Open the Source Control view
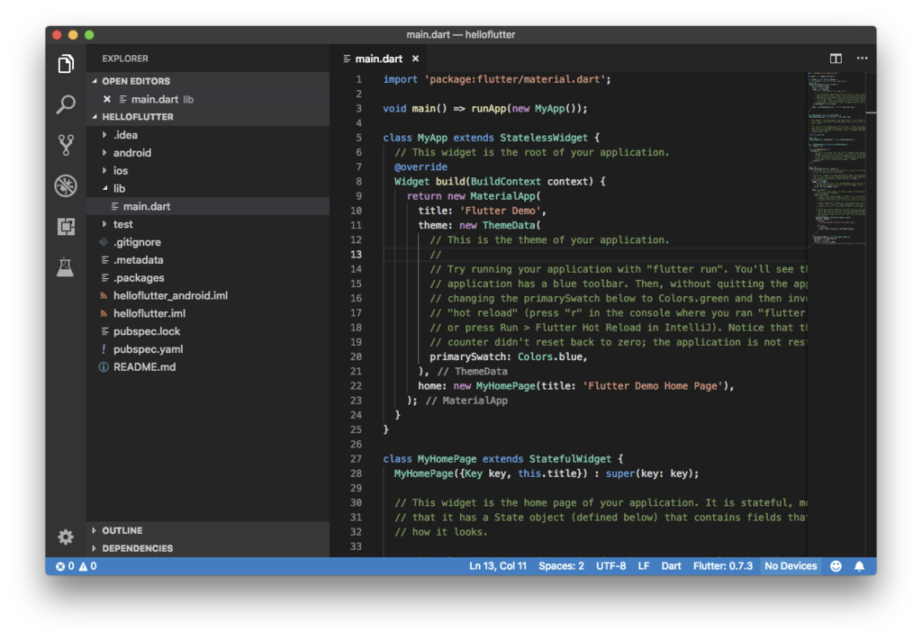The height and width of the screenshot is (640, 922). click(66, 145)
